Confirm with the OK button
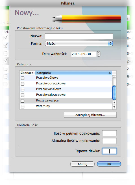This screenshot has height=185, width=135. [109, 164]
